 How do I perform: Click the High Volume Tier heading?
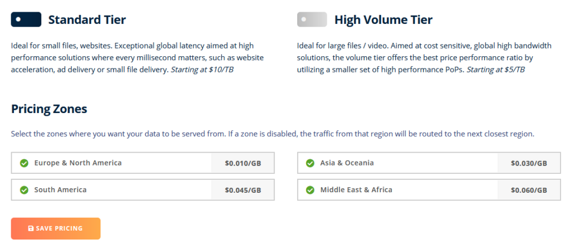coord(384,19)
